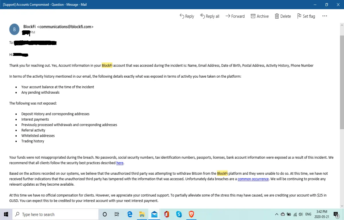The height and width of the screenshot is (220, 344).
Task: Click bullet 'Your account balance at the time of the incident'
Action: tap(58, 87)
